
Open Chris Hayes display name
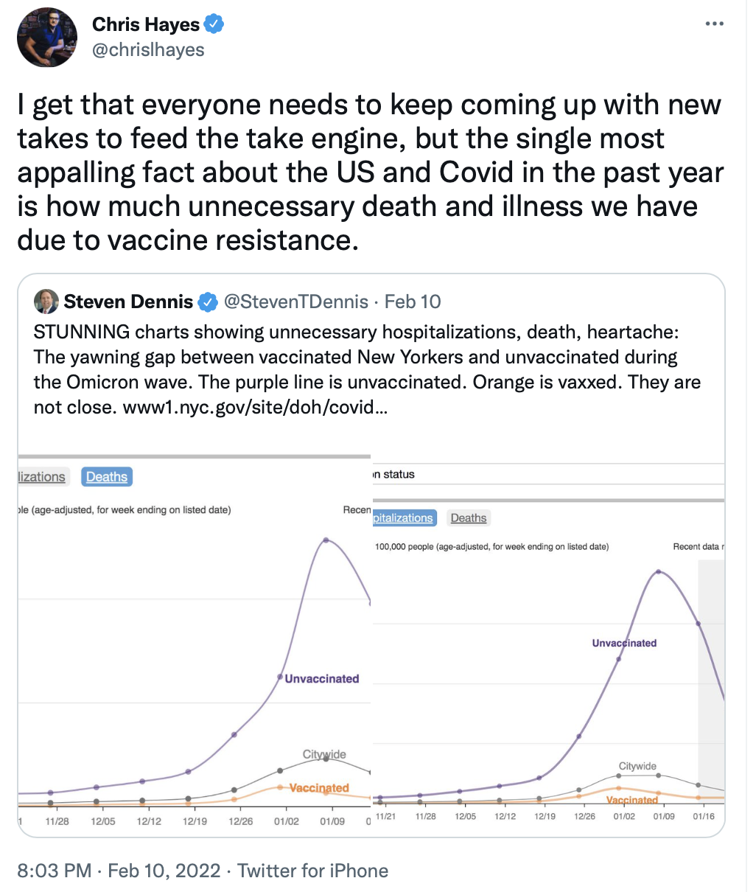[145, 24]
